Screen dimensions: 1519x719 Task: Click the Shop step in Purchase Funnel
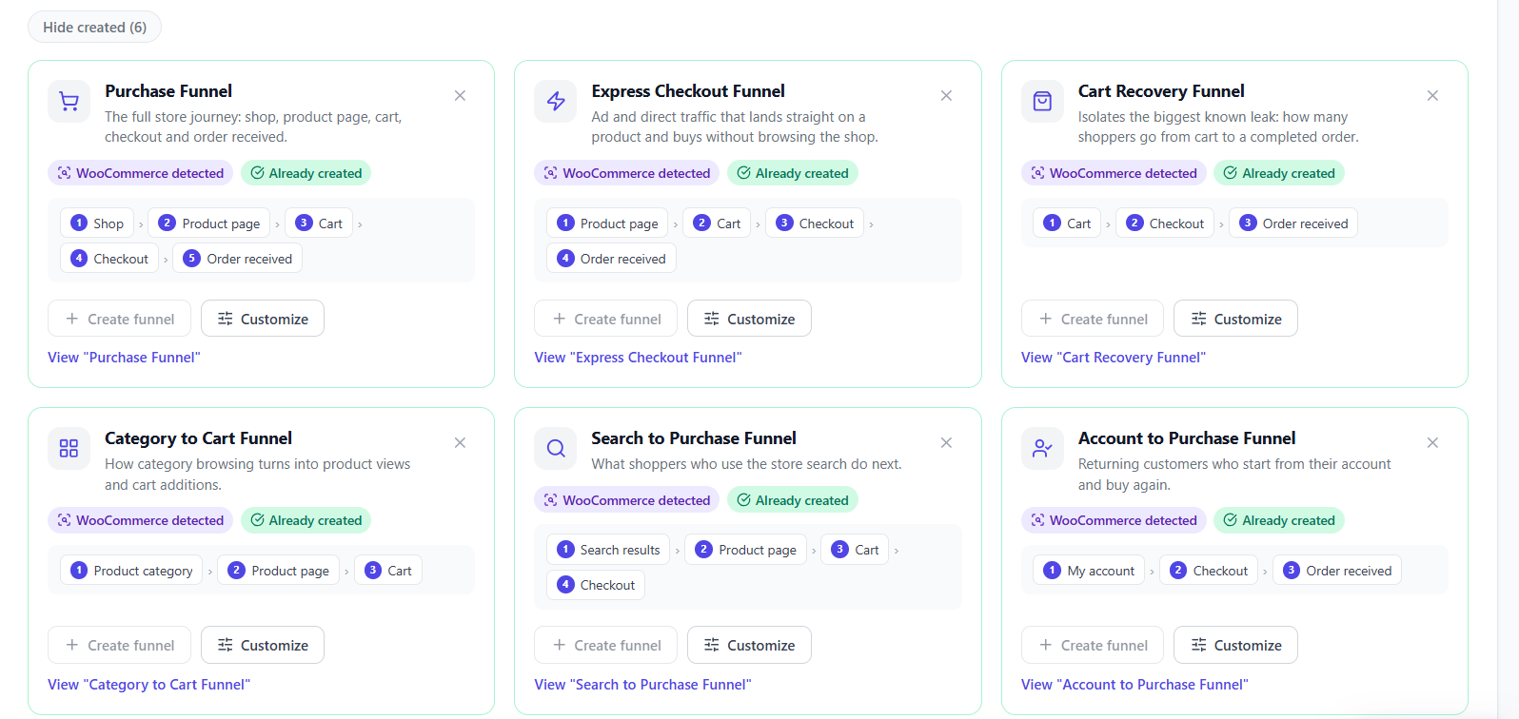tap(97, 223)
